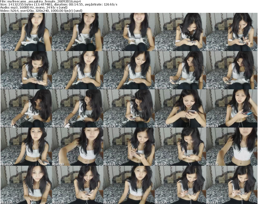Select the thumbnail frame at 00:11:56
This screenshot has width=258, height=204.
26,185
